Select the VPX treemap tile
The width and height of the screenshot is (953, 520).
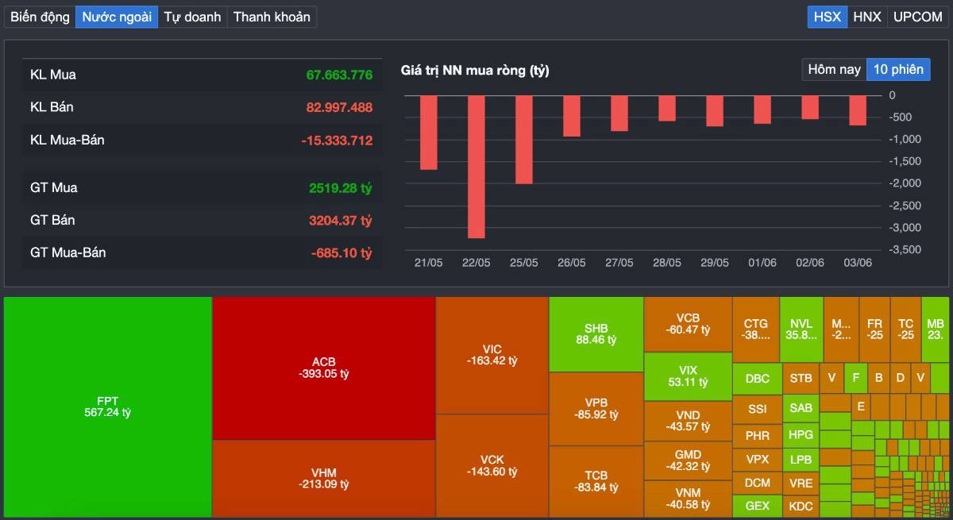point(758,460)
